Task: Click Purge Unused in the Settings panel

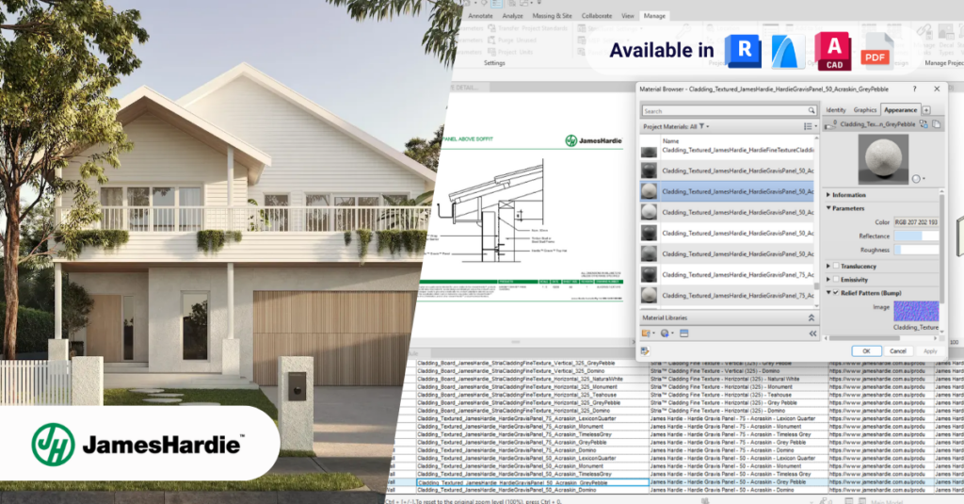Action: pos(512,40)
